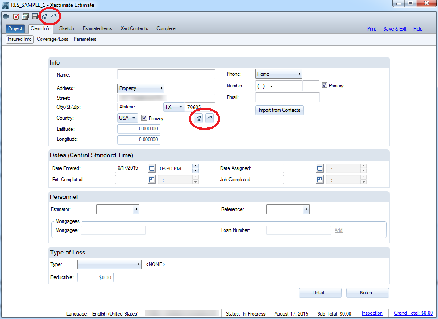438x319 pixels.
Task: Open the XactContents tab
Action: [135, 28]
